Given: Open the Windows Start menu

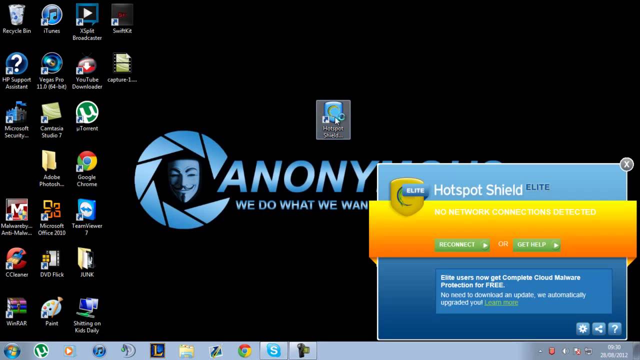Looking at the screenshot, I should click(12, 350).
